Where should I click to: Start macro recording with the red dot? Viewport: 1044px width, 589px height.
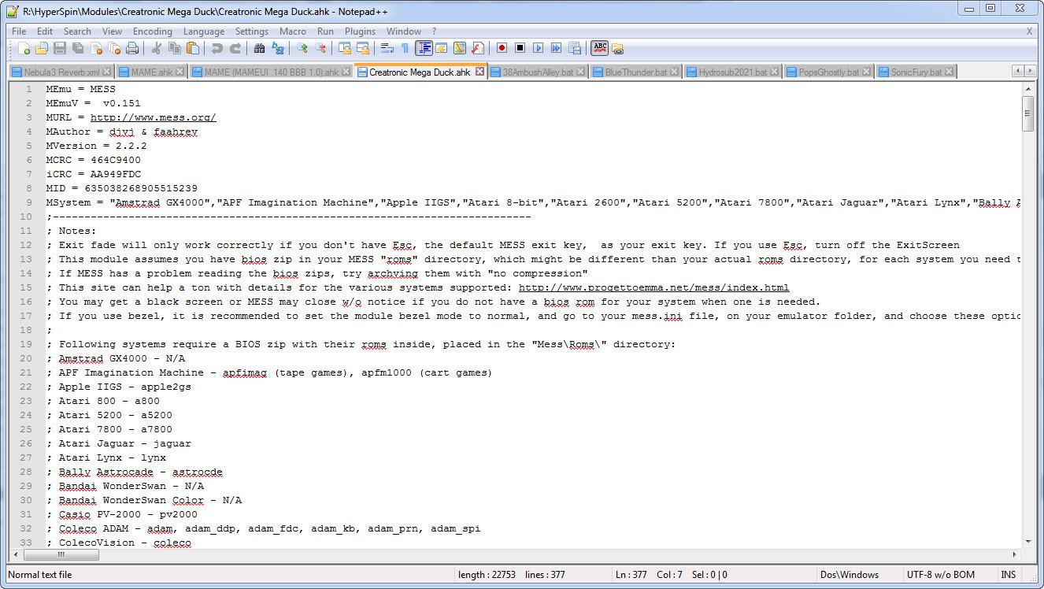502,48
